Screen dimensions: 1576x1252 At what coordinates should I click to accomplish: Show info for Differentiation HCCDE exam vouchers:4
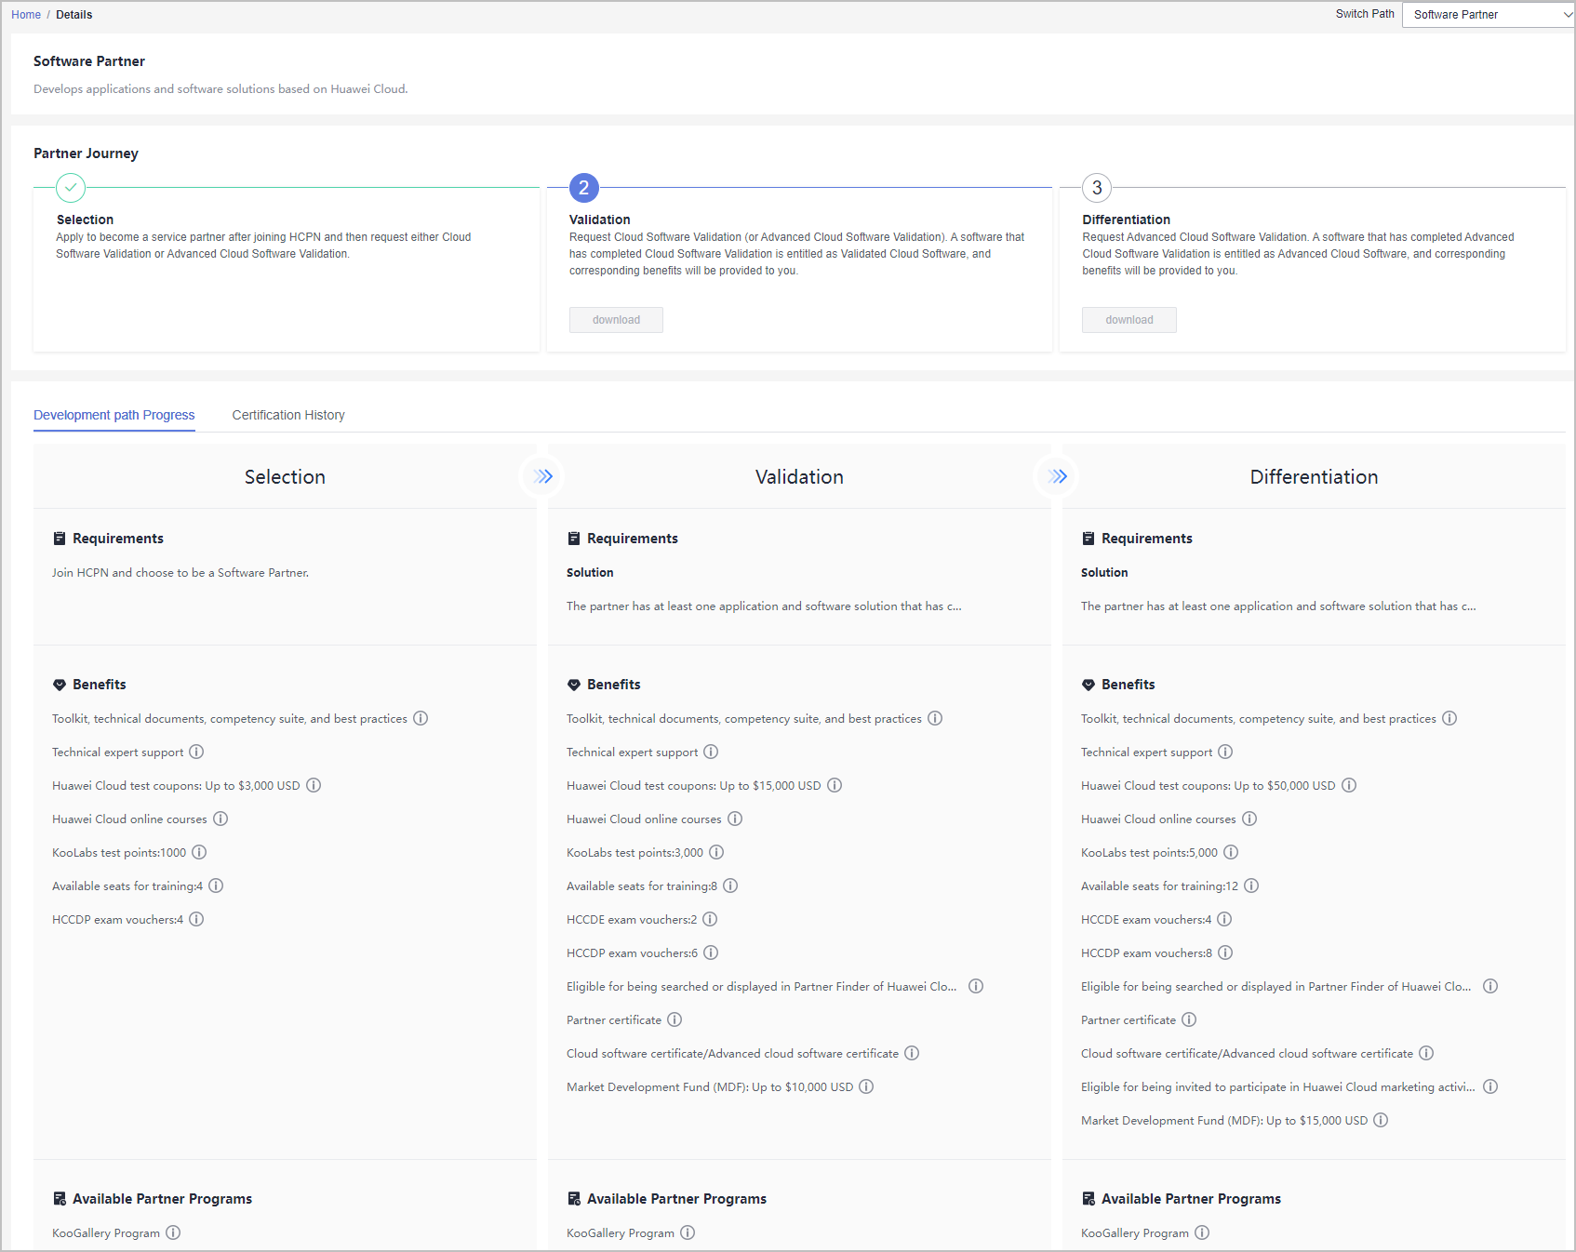point(1224,919)
